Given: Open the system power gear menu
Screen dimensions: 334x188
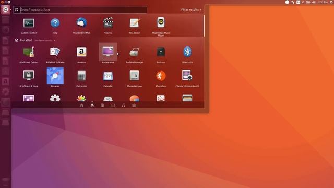Looking at the screenshot, I should coord(331,2).
